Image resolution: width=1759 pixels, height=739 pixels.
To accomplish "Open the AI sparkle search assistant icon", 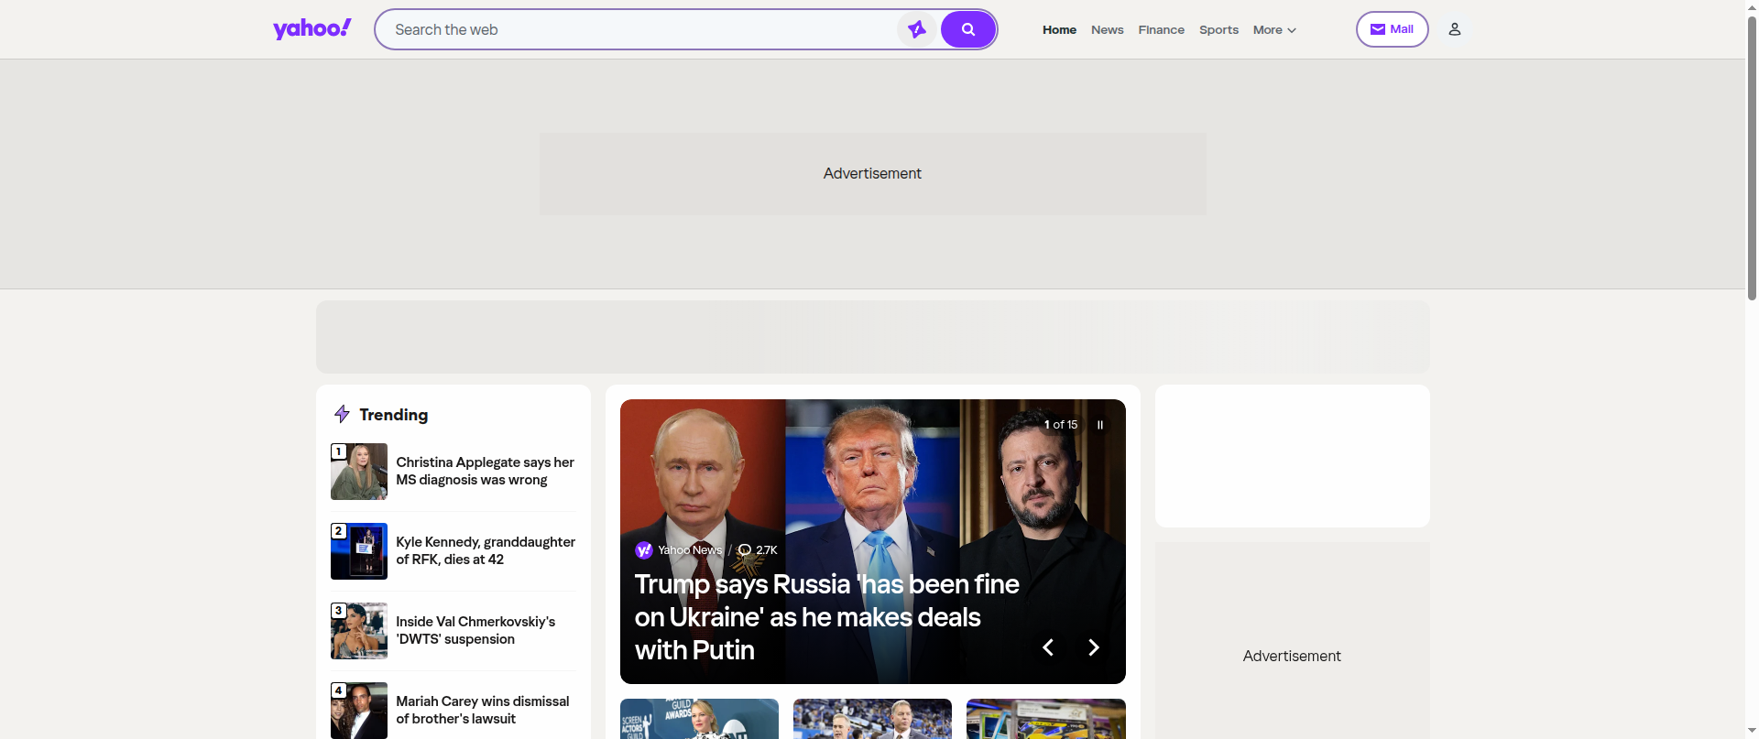I will [916, 29].
